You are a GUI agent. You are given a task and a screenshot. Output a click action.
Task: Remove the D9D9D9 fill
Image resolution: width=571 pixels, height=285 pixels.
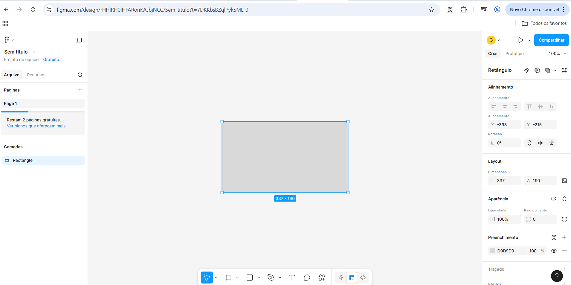coord(564,251)
